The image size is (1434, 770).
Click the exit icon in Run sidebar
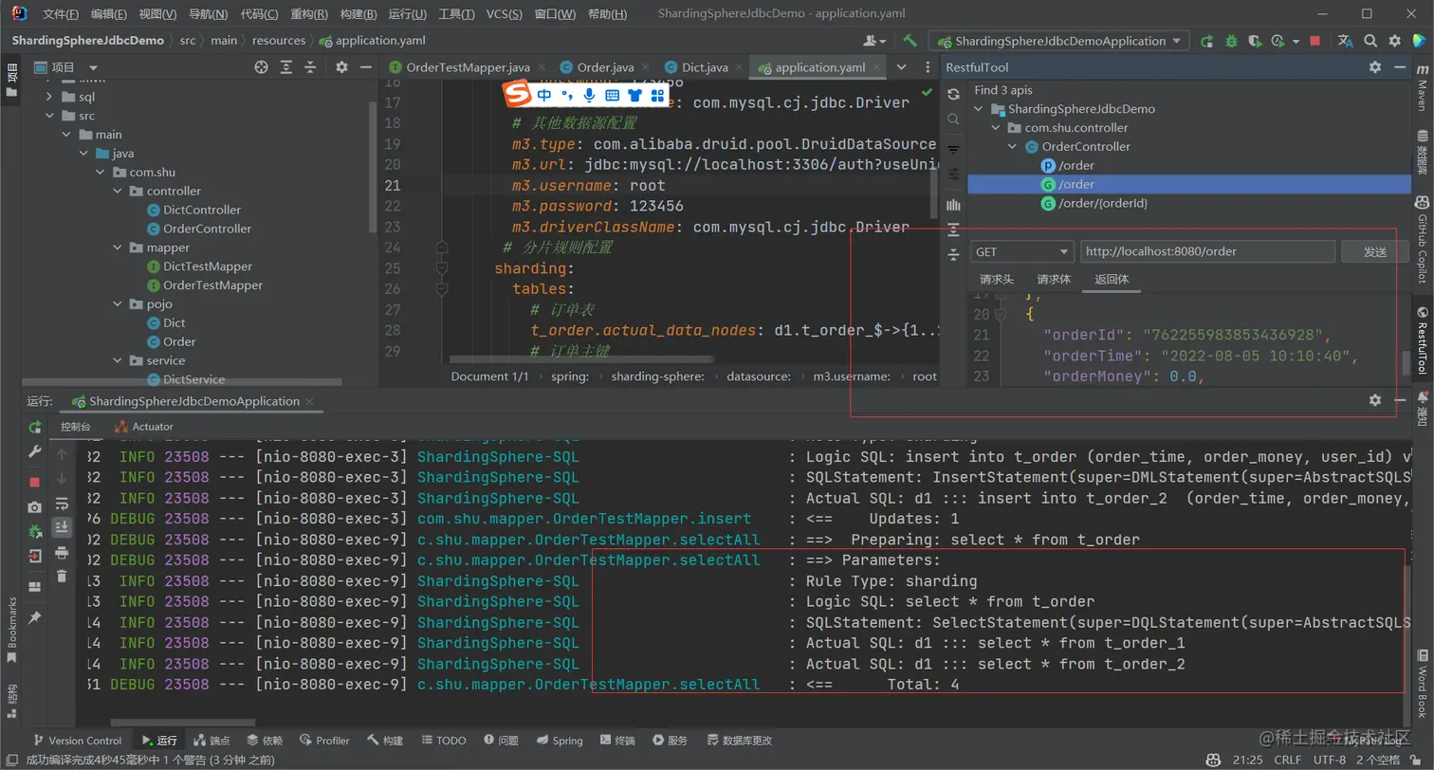35,556
